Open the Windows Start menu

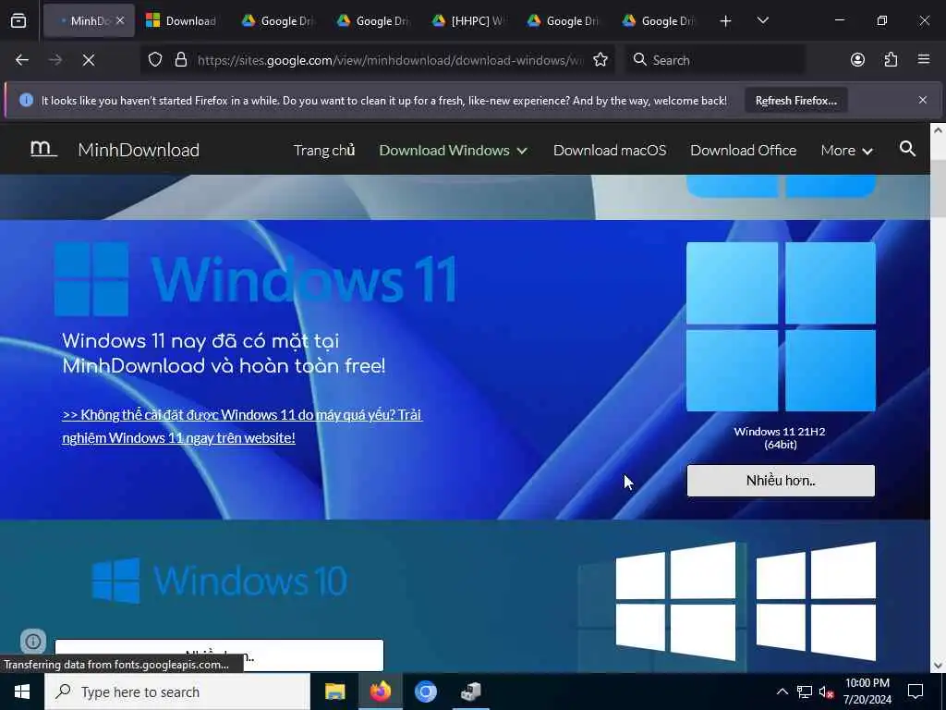tap(22, 692)
